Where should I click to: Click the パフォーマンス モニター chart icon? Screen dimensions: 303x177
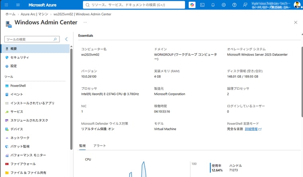pos(7,155)
